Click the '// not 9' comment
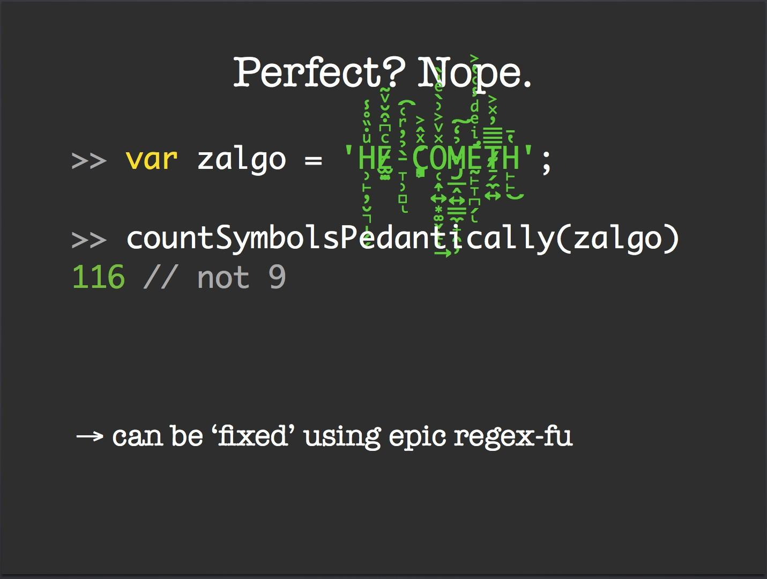767x579 pixels. pos(215,278)
